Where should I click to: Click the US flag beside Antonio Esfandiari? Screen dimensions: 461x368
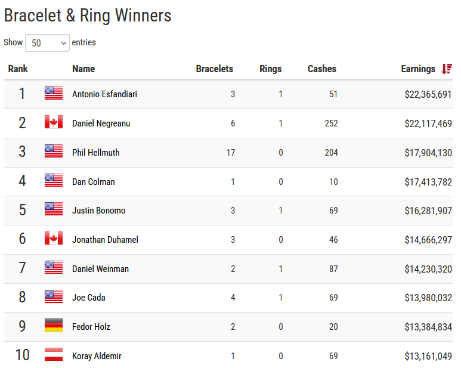(54, 93)
